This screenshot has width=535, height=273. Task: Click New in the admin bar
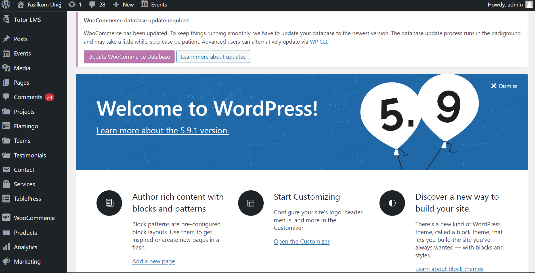[x=128, y=5]
